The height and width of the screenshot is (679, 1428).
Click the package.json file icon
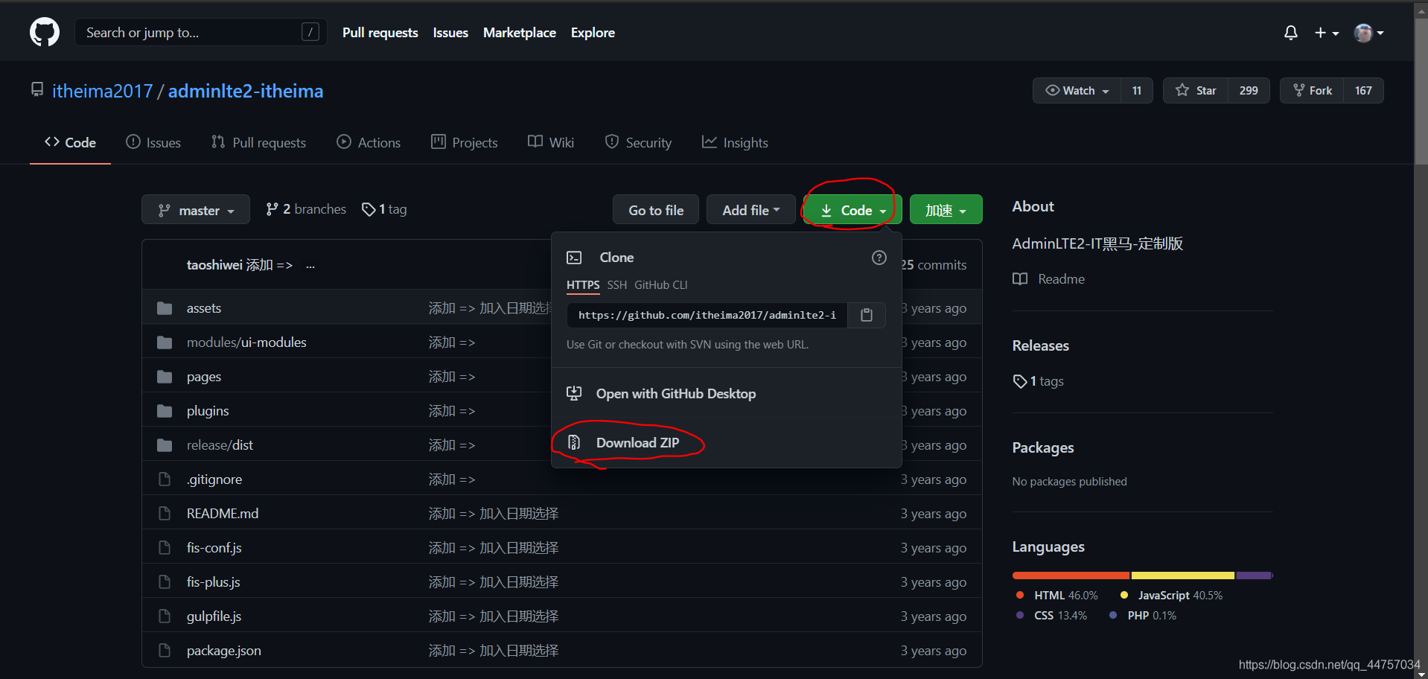165,651
